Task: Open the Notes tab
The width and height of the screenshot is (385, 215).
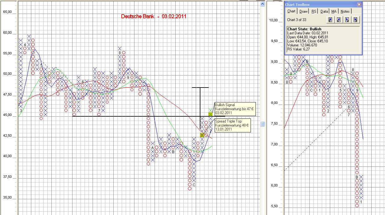Action: tap(345, 11)
